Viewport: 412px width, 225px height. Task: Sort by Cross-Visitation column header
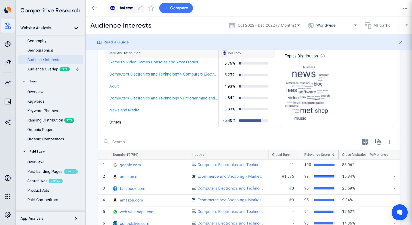354,155
